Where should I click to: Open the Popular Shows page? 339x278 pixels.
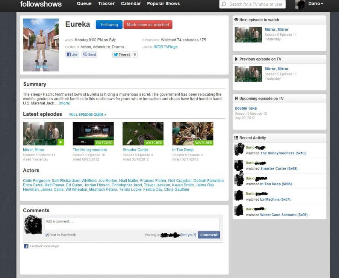(163, 4)
